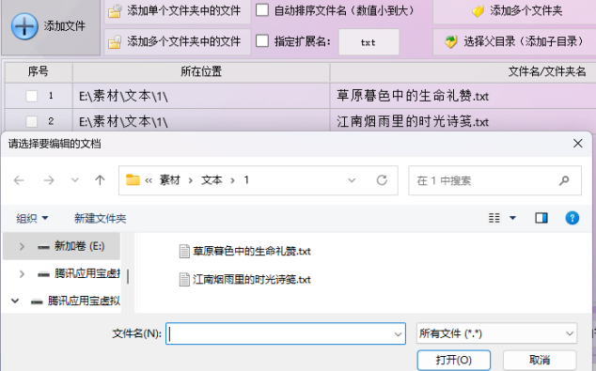Click the blue plus 添加文件 icon
This screenshot has height=371, width=596.
click(x=24, y=26)
